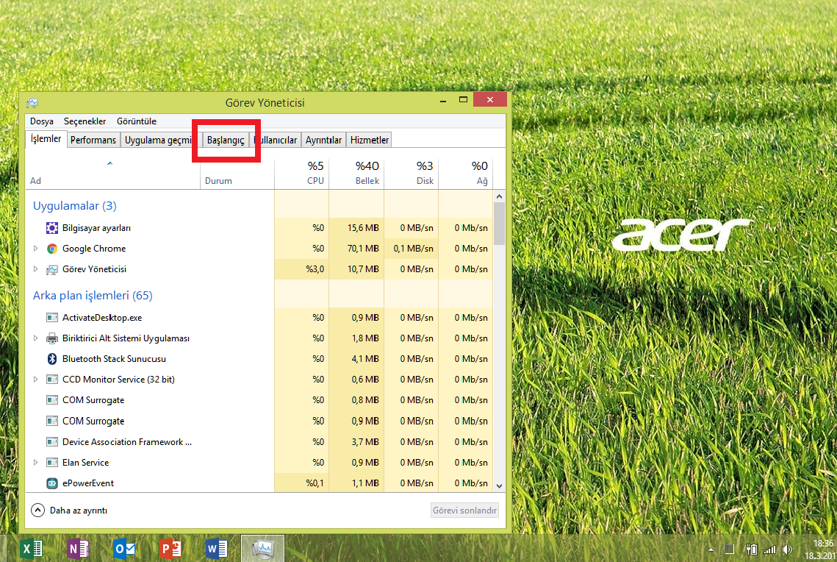This screenshot has width=837, height=562.
Task: Click the 1,8 MB memory value
Action: (365, 338)
